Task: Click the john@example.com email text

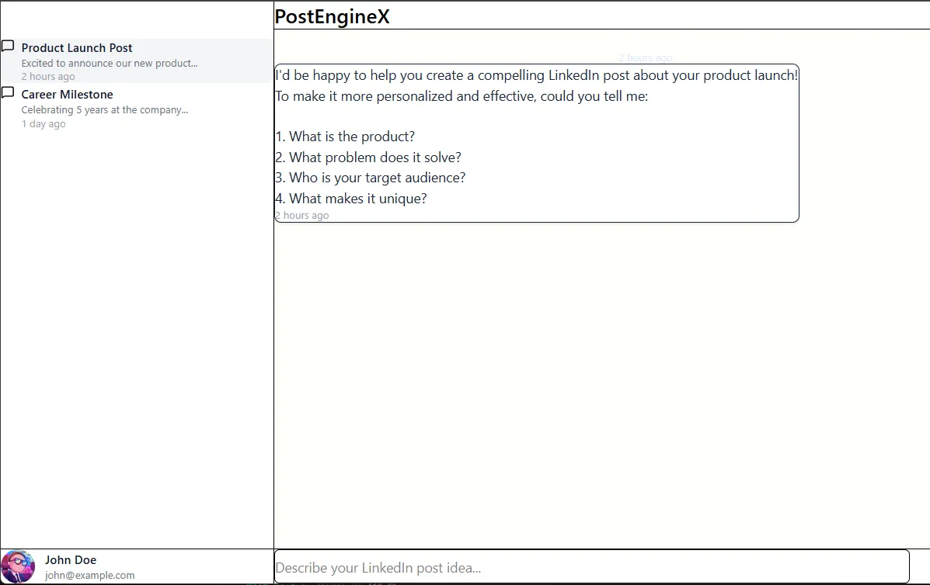Action: [90, 576]
